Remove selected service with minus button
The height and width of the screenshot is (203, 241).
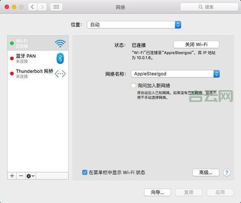(x=21, y=176)
